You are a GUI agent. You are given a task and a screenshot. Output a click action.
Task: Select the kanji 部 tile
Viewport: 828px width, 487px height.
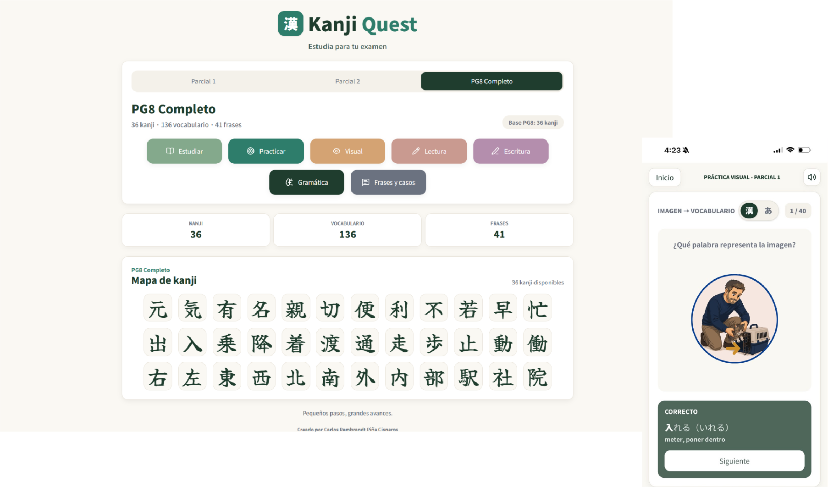(434, 376)
